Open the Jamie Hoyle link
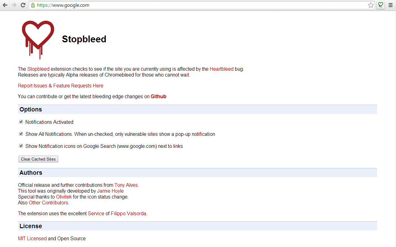396x247 pixels. pos(110,191)
